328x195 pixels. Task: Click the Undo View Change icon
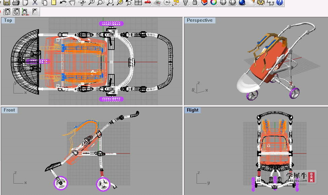129,2
